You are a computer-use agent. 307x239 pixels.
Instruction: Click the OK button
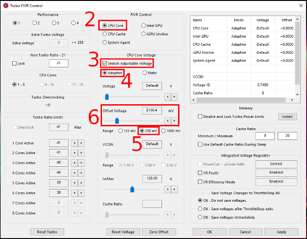[210, 232]
